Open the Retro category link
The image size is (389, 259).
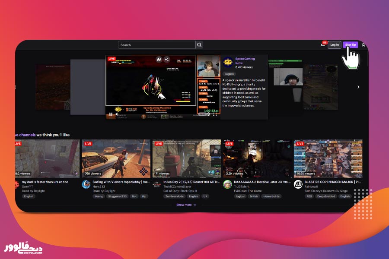239,63
